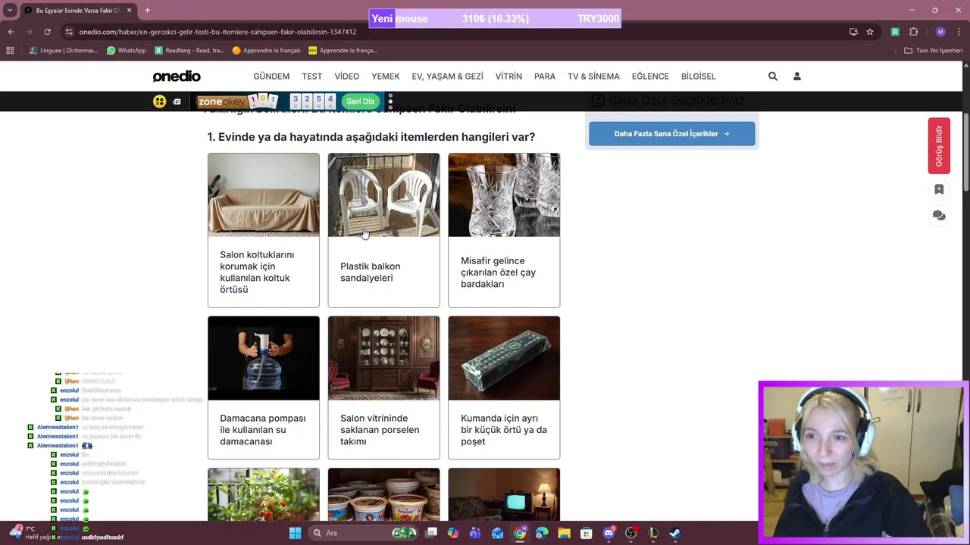The width and height of the screenshot is (970, 545).
Task: Select the koltuk örtüsü answer card
Action: tap(264, 230)
